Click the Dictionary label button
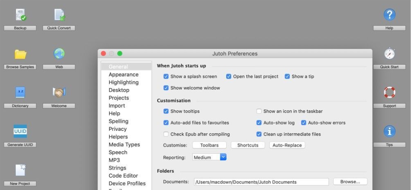This screenshot has height=190, width=411. 20,106
